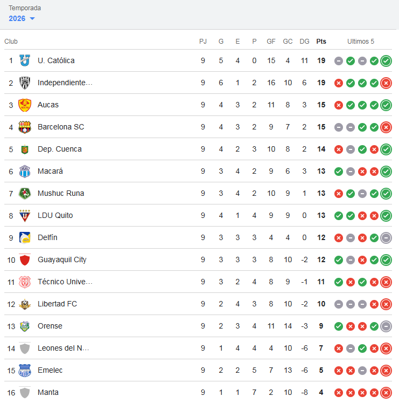399x410 pixels.
Task: Click the Emelec club crest icon
Action: [25, 370]
